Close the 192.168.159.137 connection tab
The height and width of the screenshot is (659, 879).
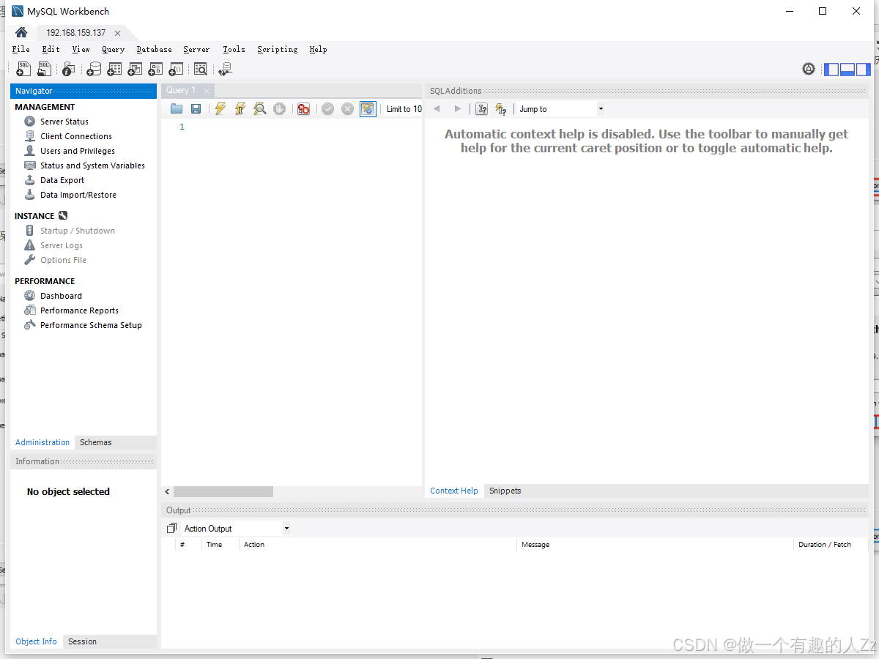click(x=117, y=33)
